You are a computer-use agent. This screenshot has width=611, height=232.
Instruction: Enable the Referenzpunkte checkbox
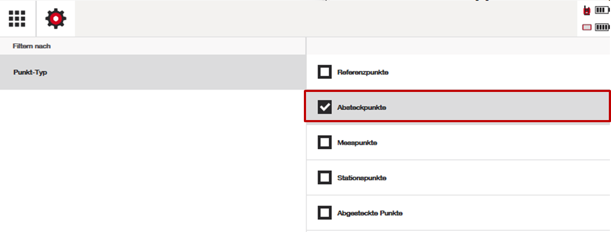click(324, 72)
